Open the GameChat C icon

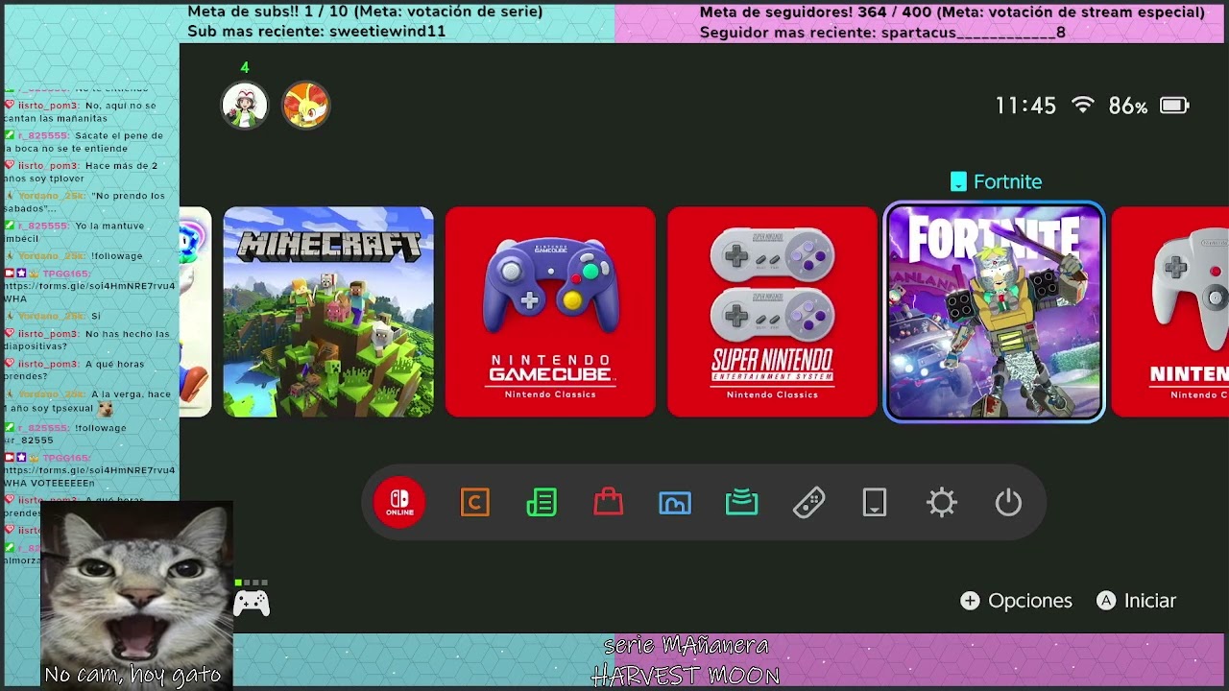pos(475,502)
